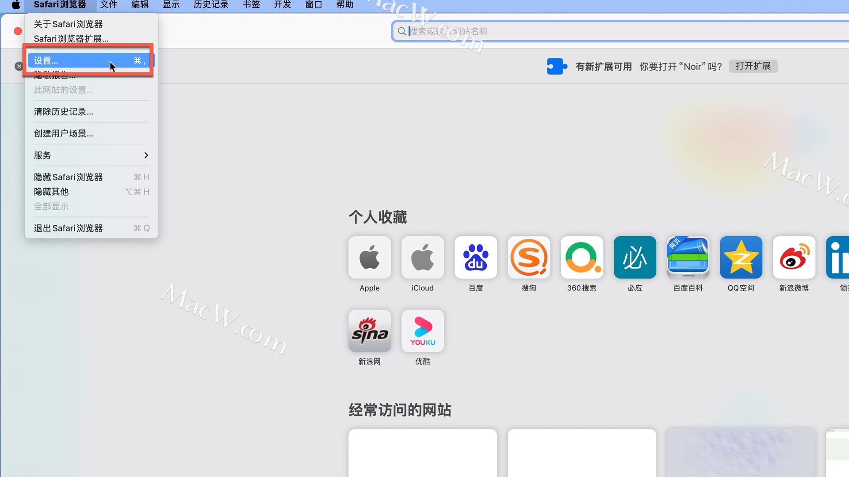Open the 新浪微博 favorite icon
The width and height of the screenshot is (849, 477).
pos(794,257)
